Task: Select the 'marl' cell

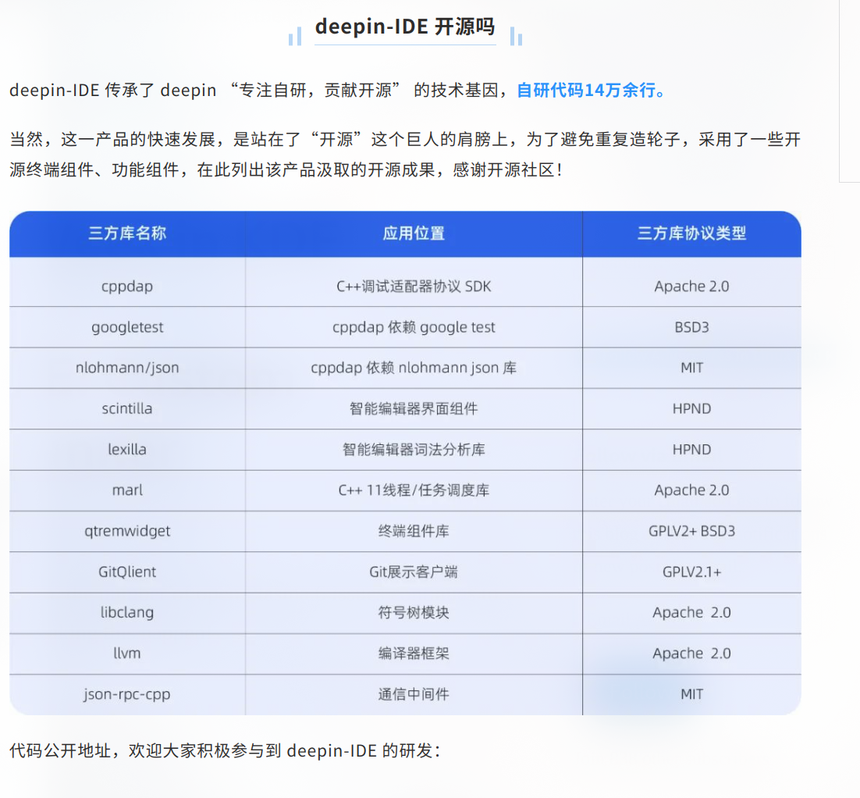Action: [127, 490]
